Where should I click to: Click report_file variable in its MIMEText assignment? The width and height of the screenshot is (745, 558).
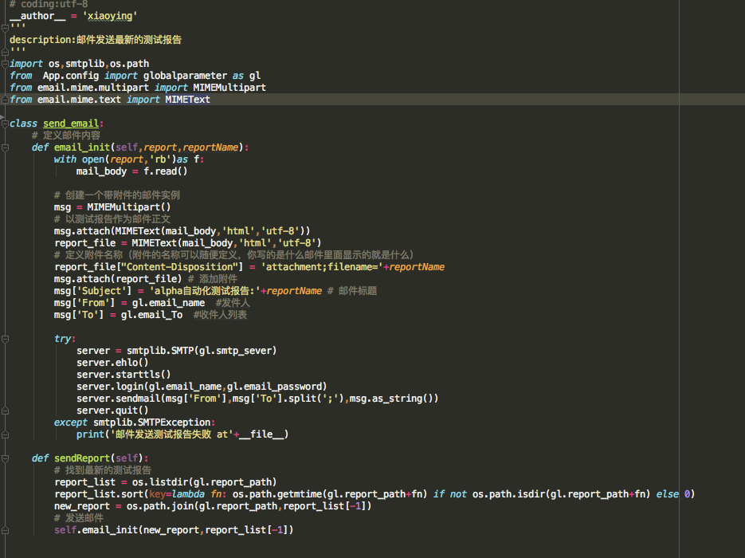85,243
